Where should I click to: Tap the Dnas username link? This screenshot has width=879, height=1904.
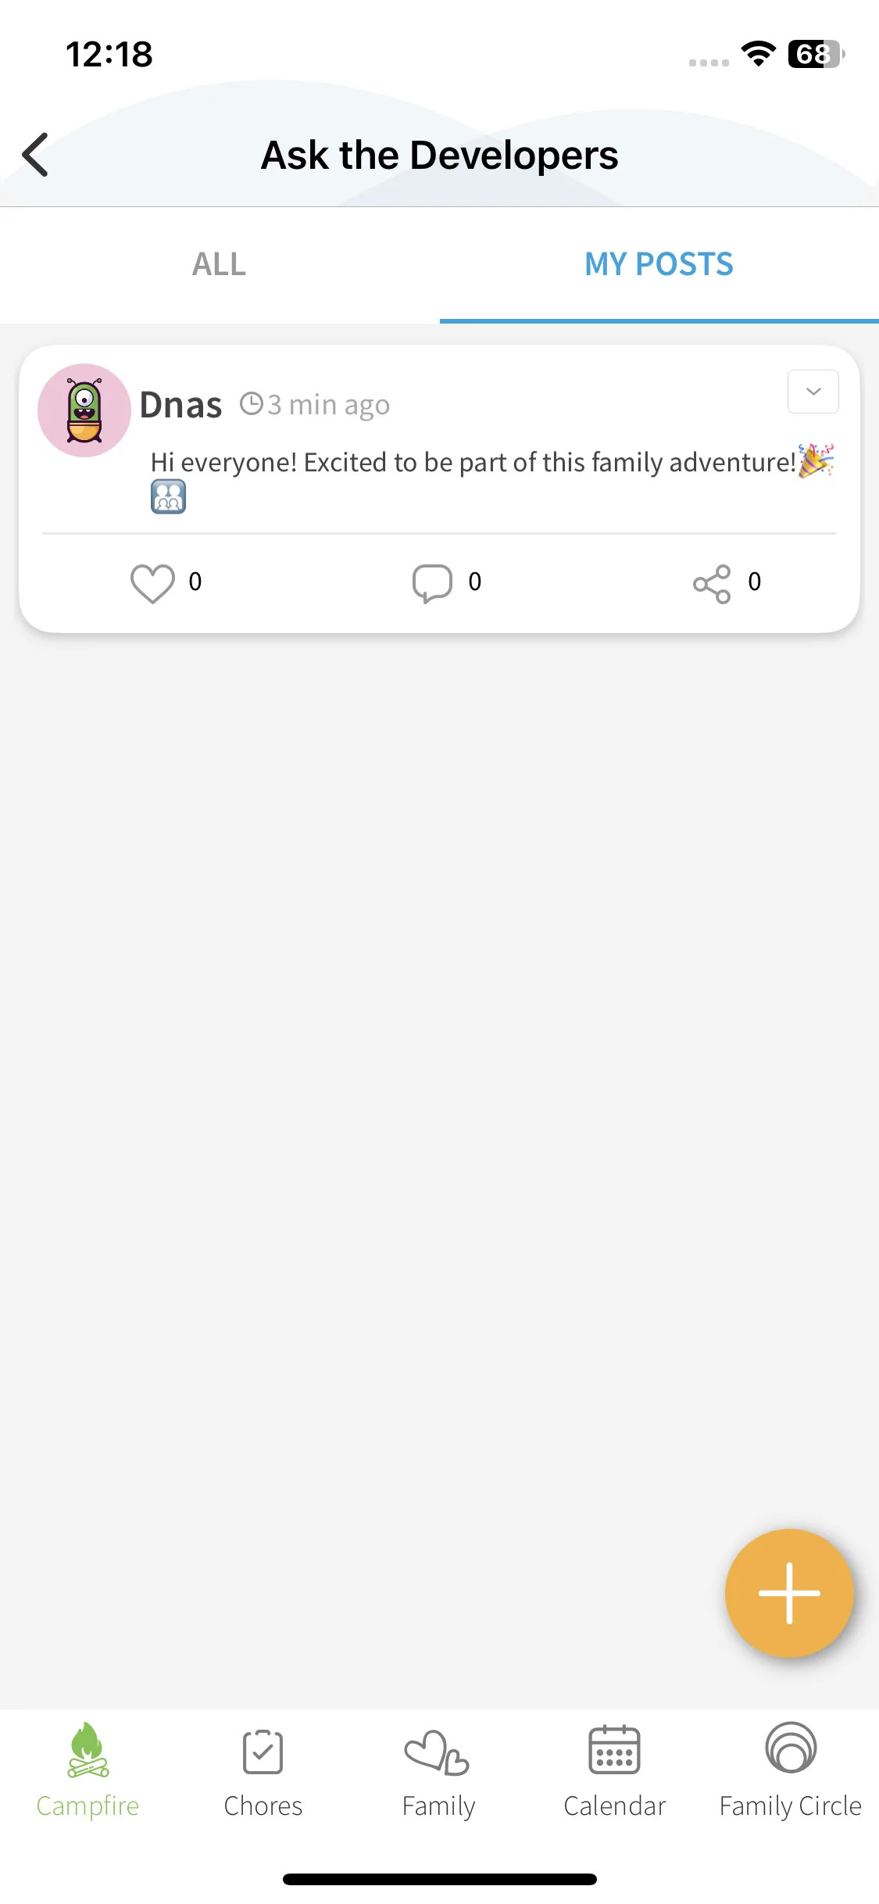(x=181, y=405)
